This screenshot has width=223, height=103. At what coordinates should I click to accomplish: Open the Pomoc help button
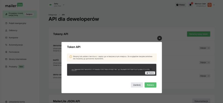pyautogui.click(x=180, y=5)
